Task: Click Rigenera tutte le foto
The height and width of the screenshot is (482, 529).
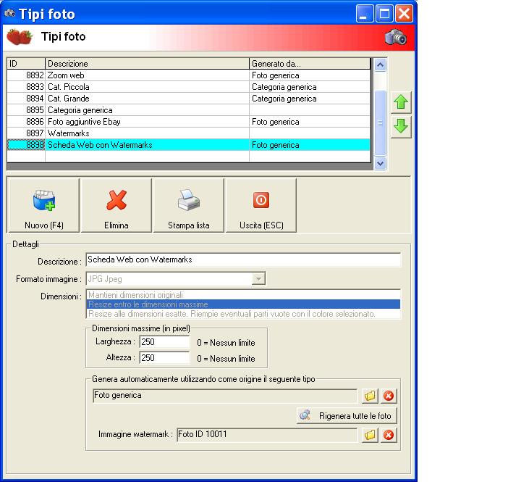Action: [347, 416]
